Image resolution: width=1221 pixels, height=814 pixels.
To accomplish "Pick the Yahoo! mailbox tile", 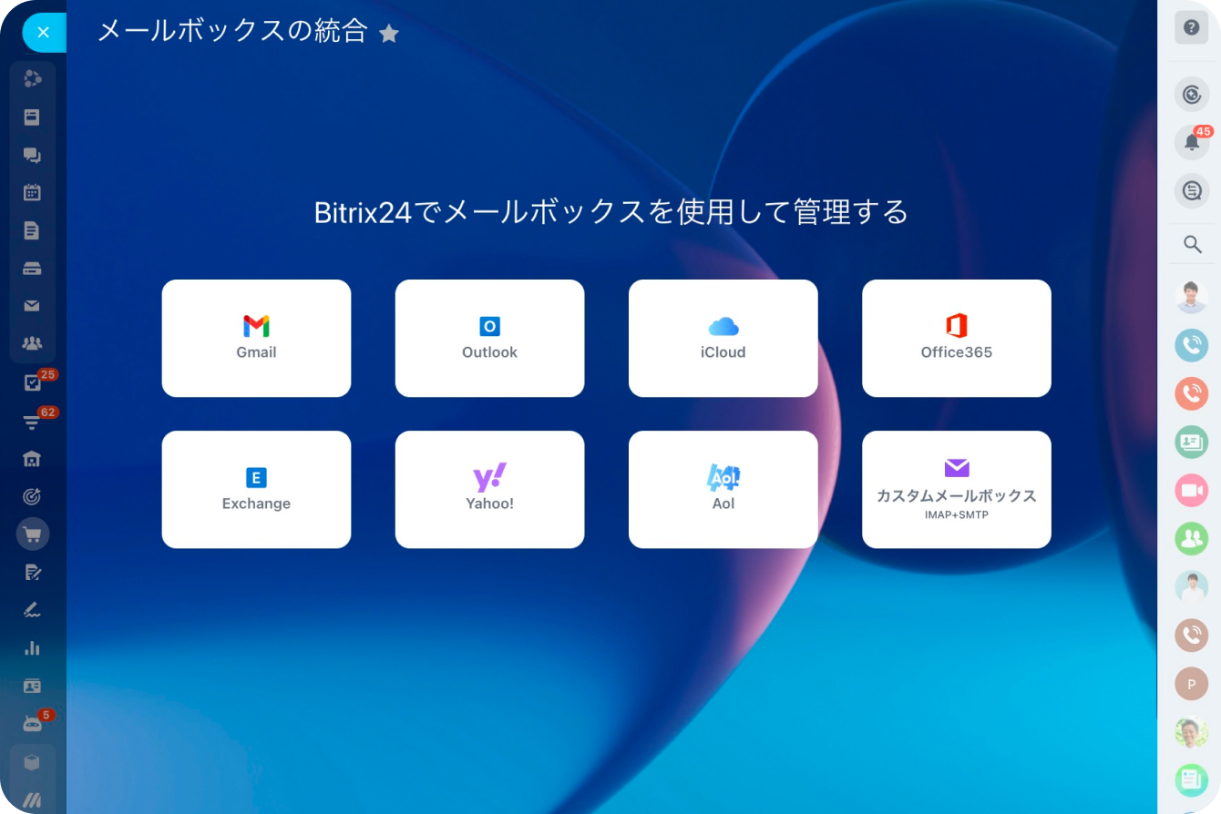I will [x=489, y=489].
